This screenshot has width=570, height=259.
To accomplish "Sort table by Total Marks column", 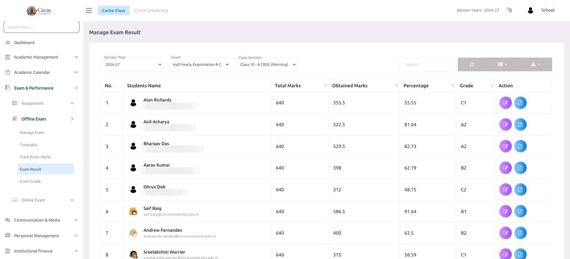I will point(300,85).
